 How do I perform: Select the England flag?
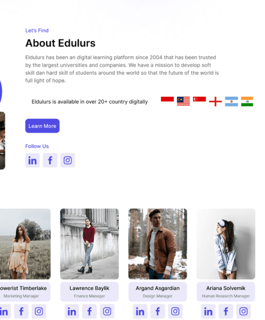pos(215,101)
